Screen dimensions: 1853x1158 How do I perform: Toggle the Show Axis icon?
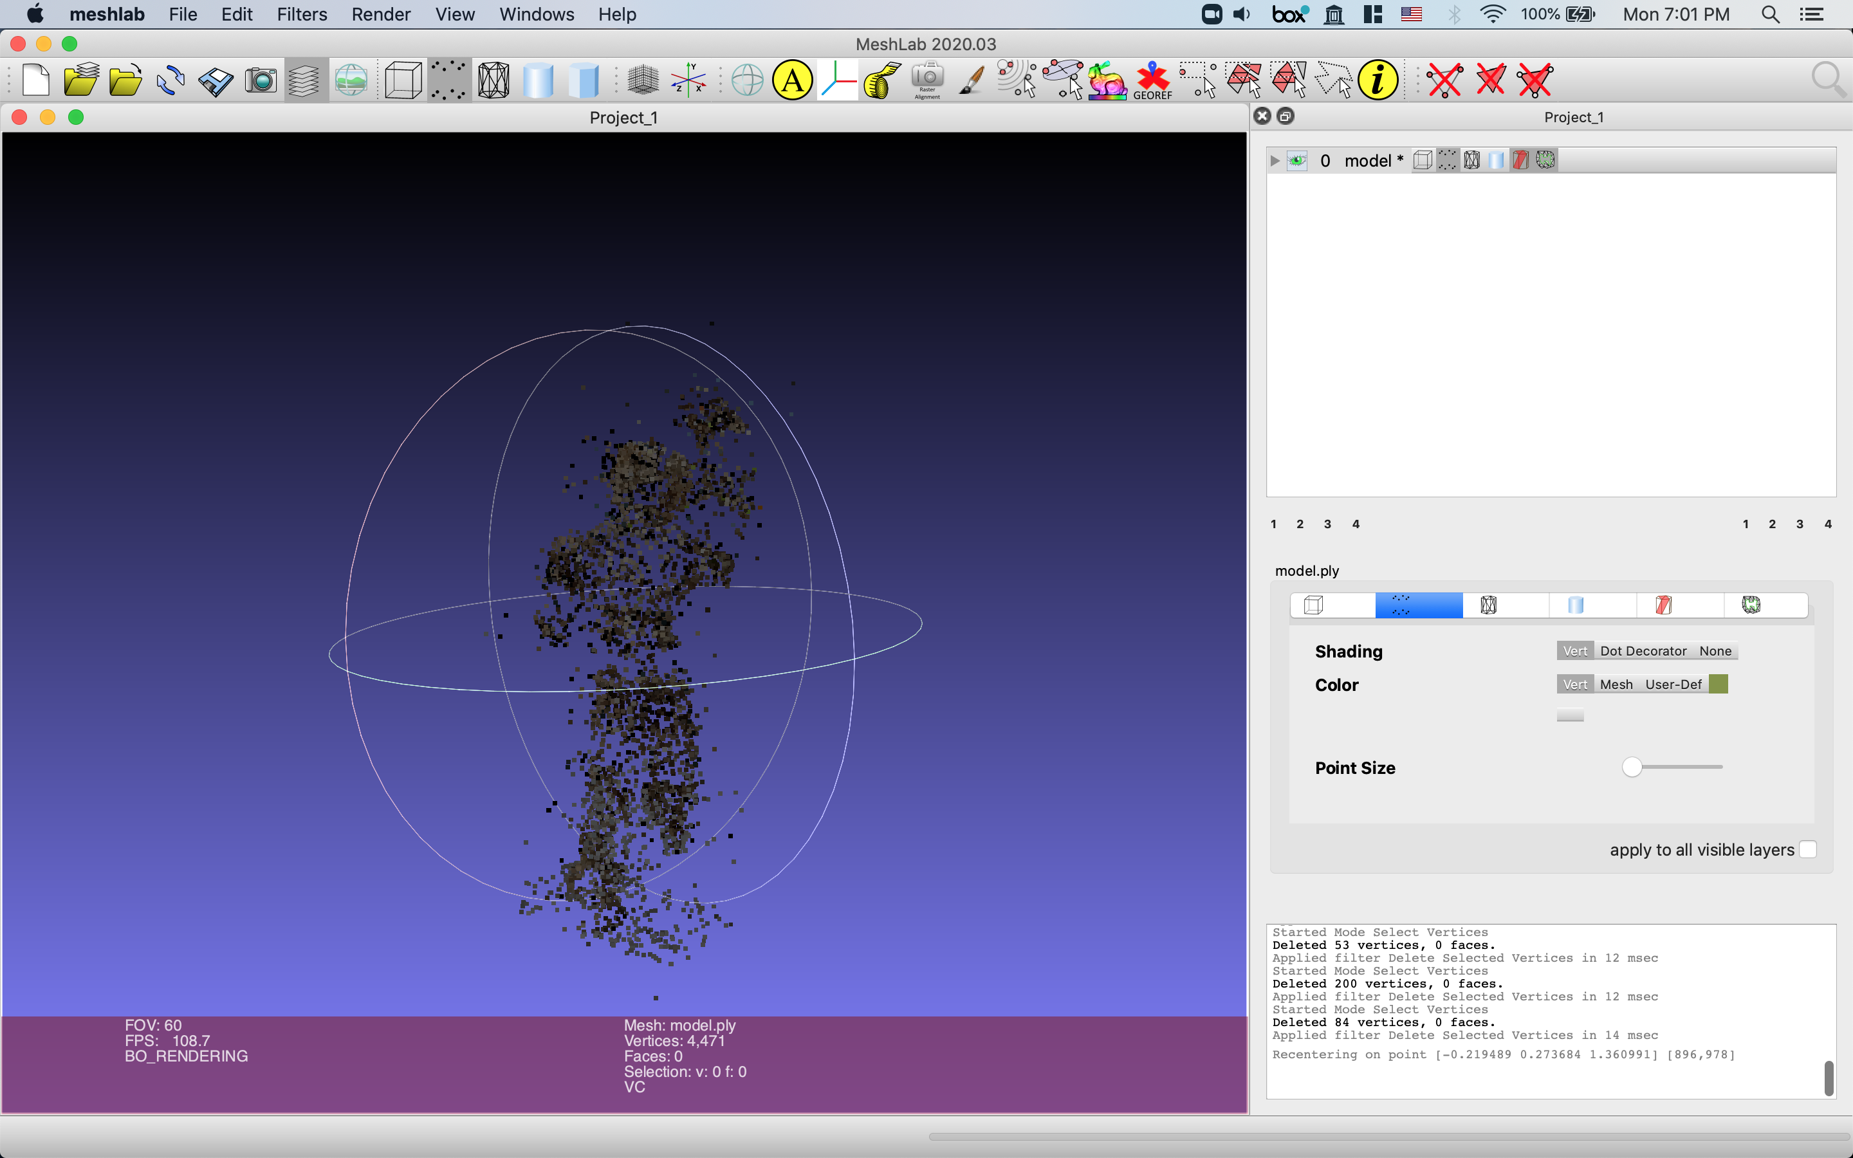coord(688,80)
